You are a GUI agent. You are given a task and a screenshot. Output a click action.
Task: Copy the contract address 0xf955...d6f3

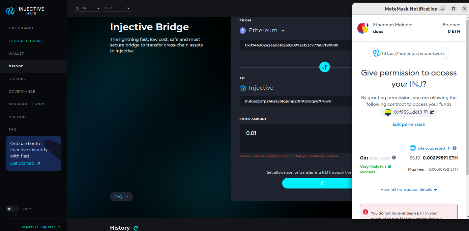(x=426, y=112)
